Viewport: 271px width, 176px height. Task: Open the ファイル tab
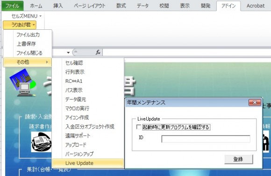click(x=12, y=6)
